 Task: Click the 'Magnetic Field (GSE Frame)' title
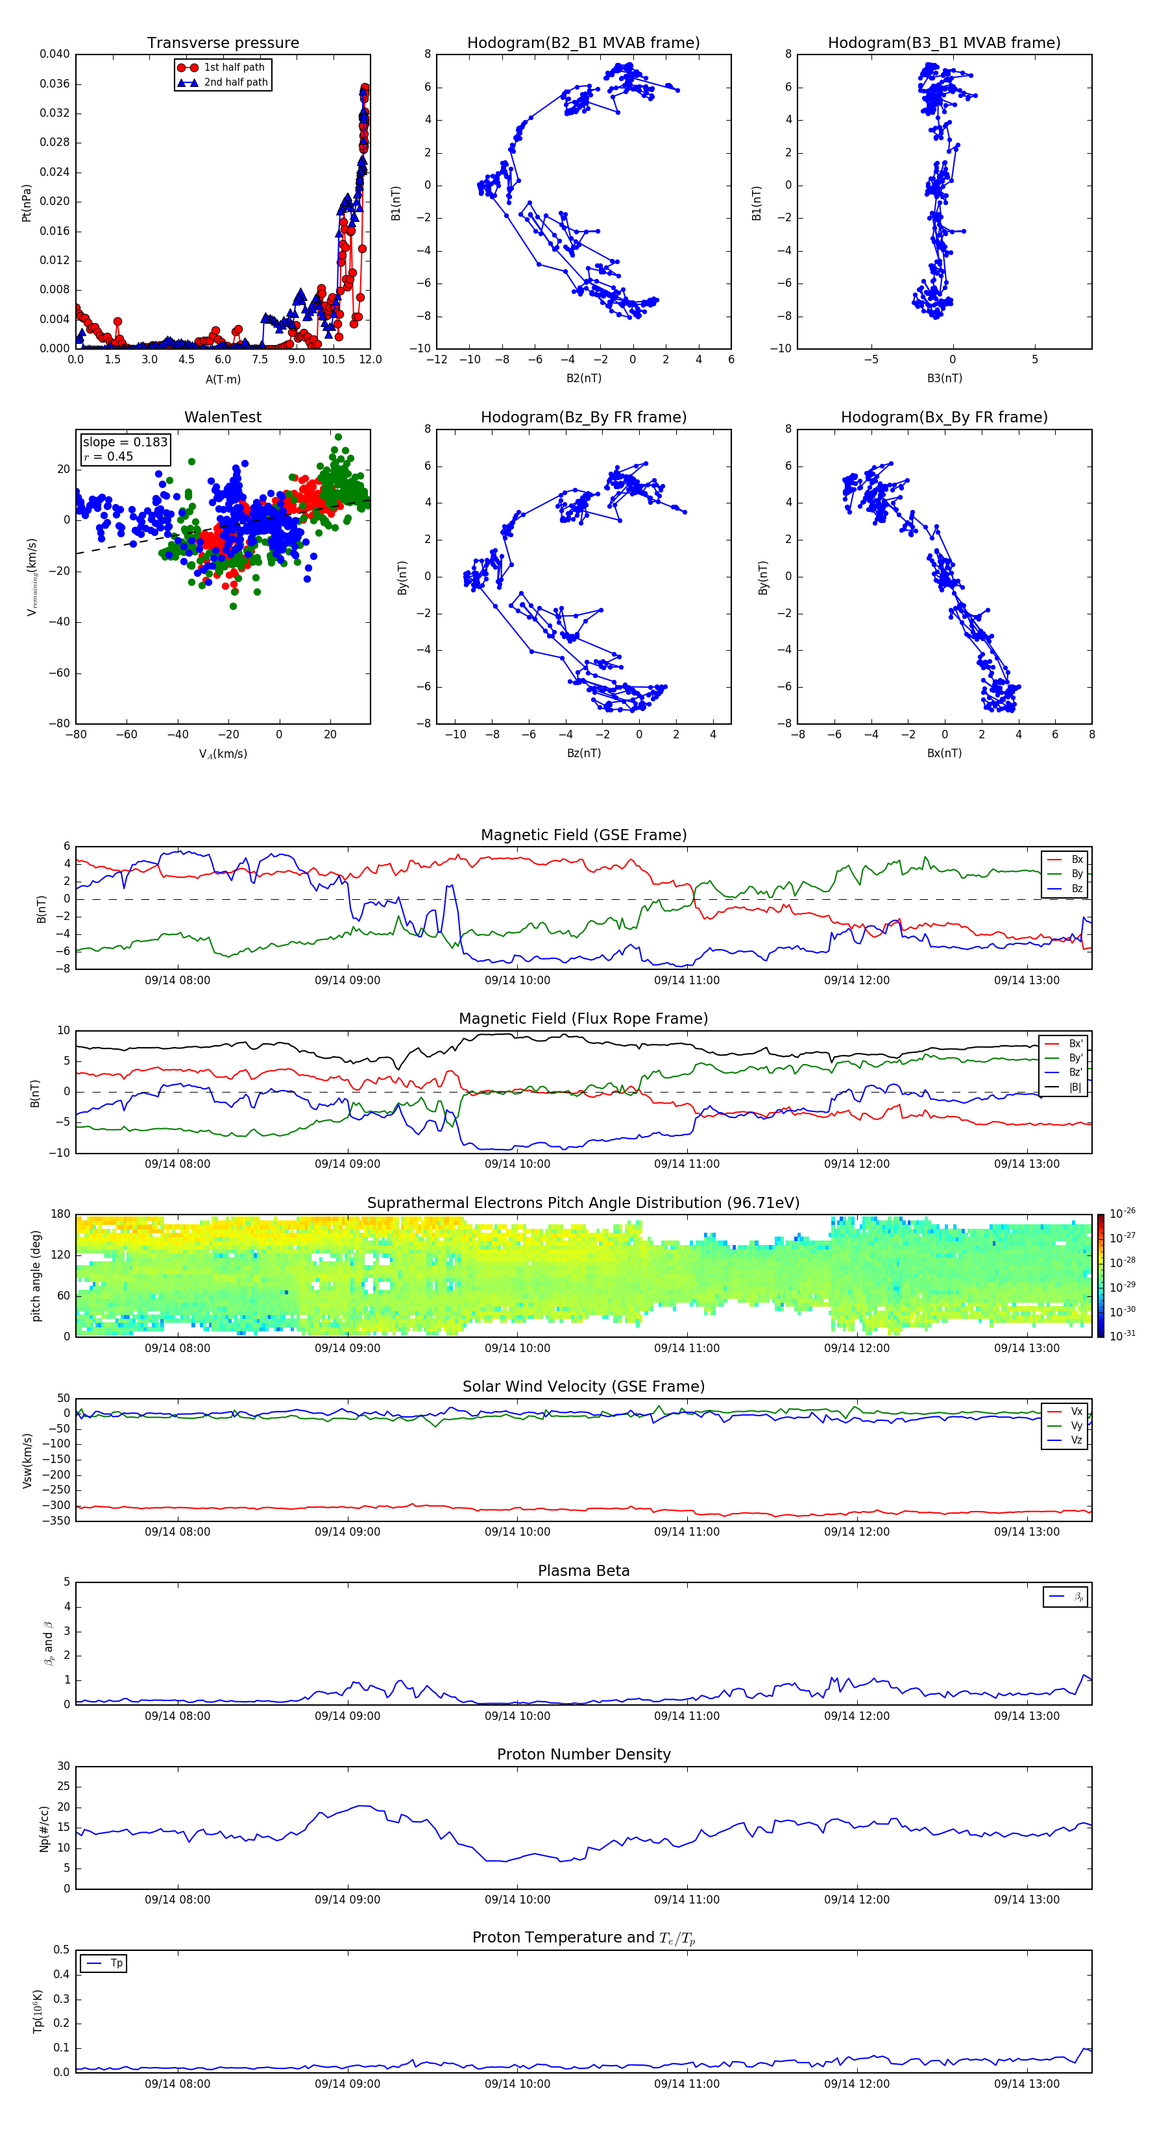583,835
